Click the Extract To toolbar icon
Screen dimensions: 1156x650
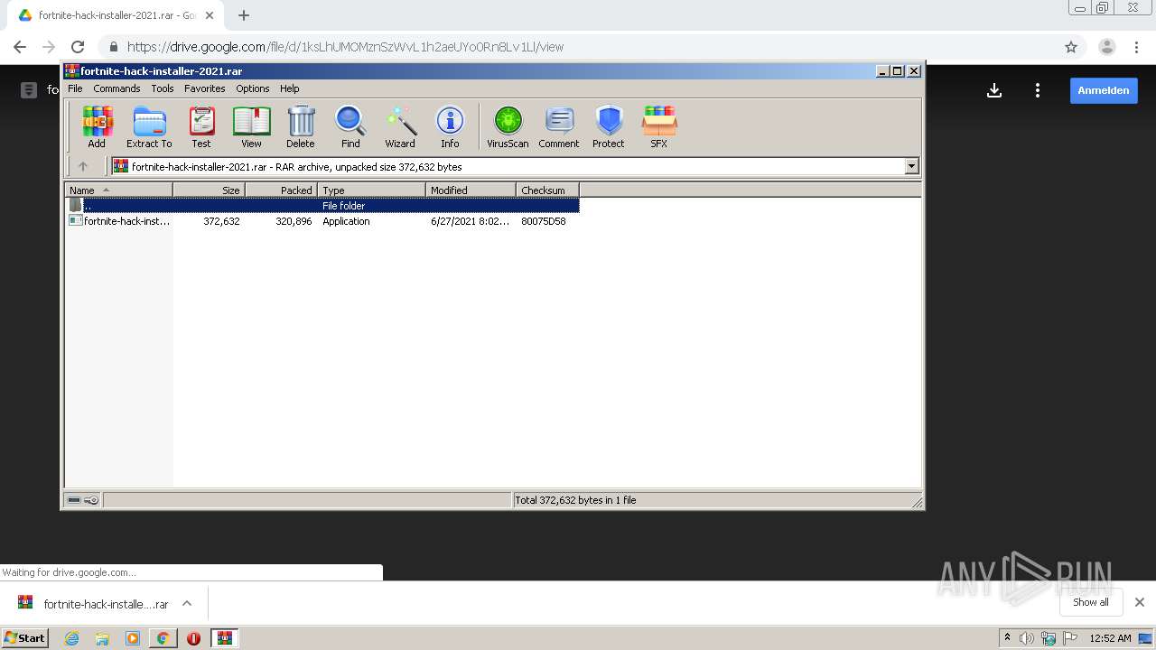(149, 126)
